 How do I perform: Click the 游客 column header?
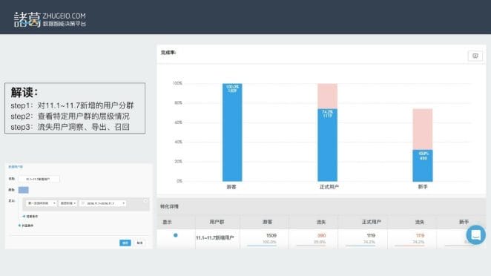(268, 222)
